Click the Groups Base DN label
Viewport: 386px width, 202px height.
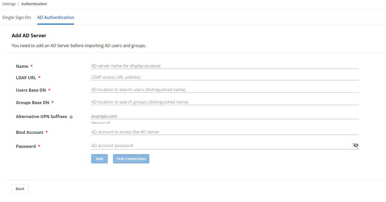coord(32,103)
